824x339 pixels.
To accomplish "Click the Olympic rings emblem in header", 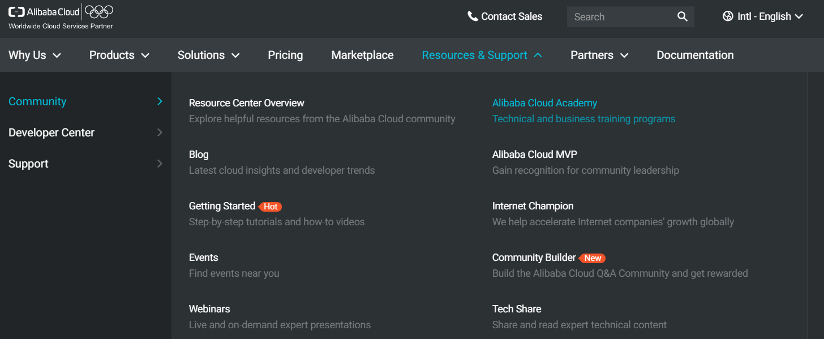I will (100, 11).
